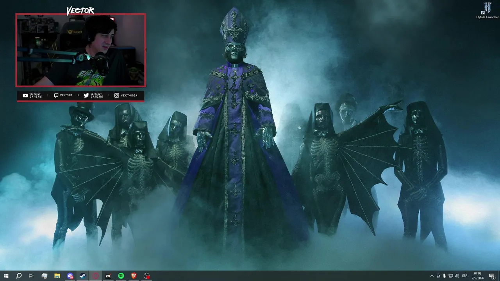Click the microphone tray icon
This screenshot has width=500, height=281.
click(x=445, y=276)
